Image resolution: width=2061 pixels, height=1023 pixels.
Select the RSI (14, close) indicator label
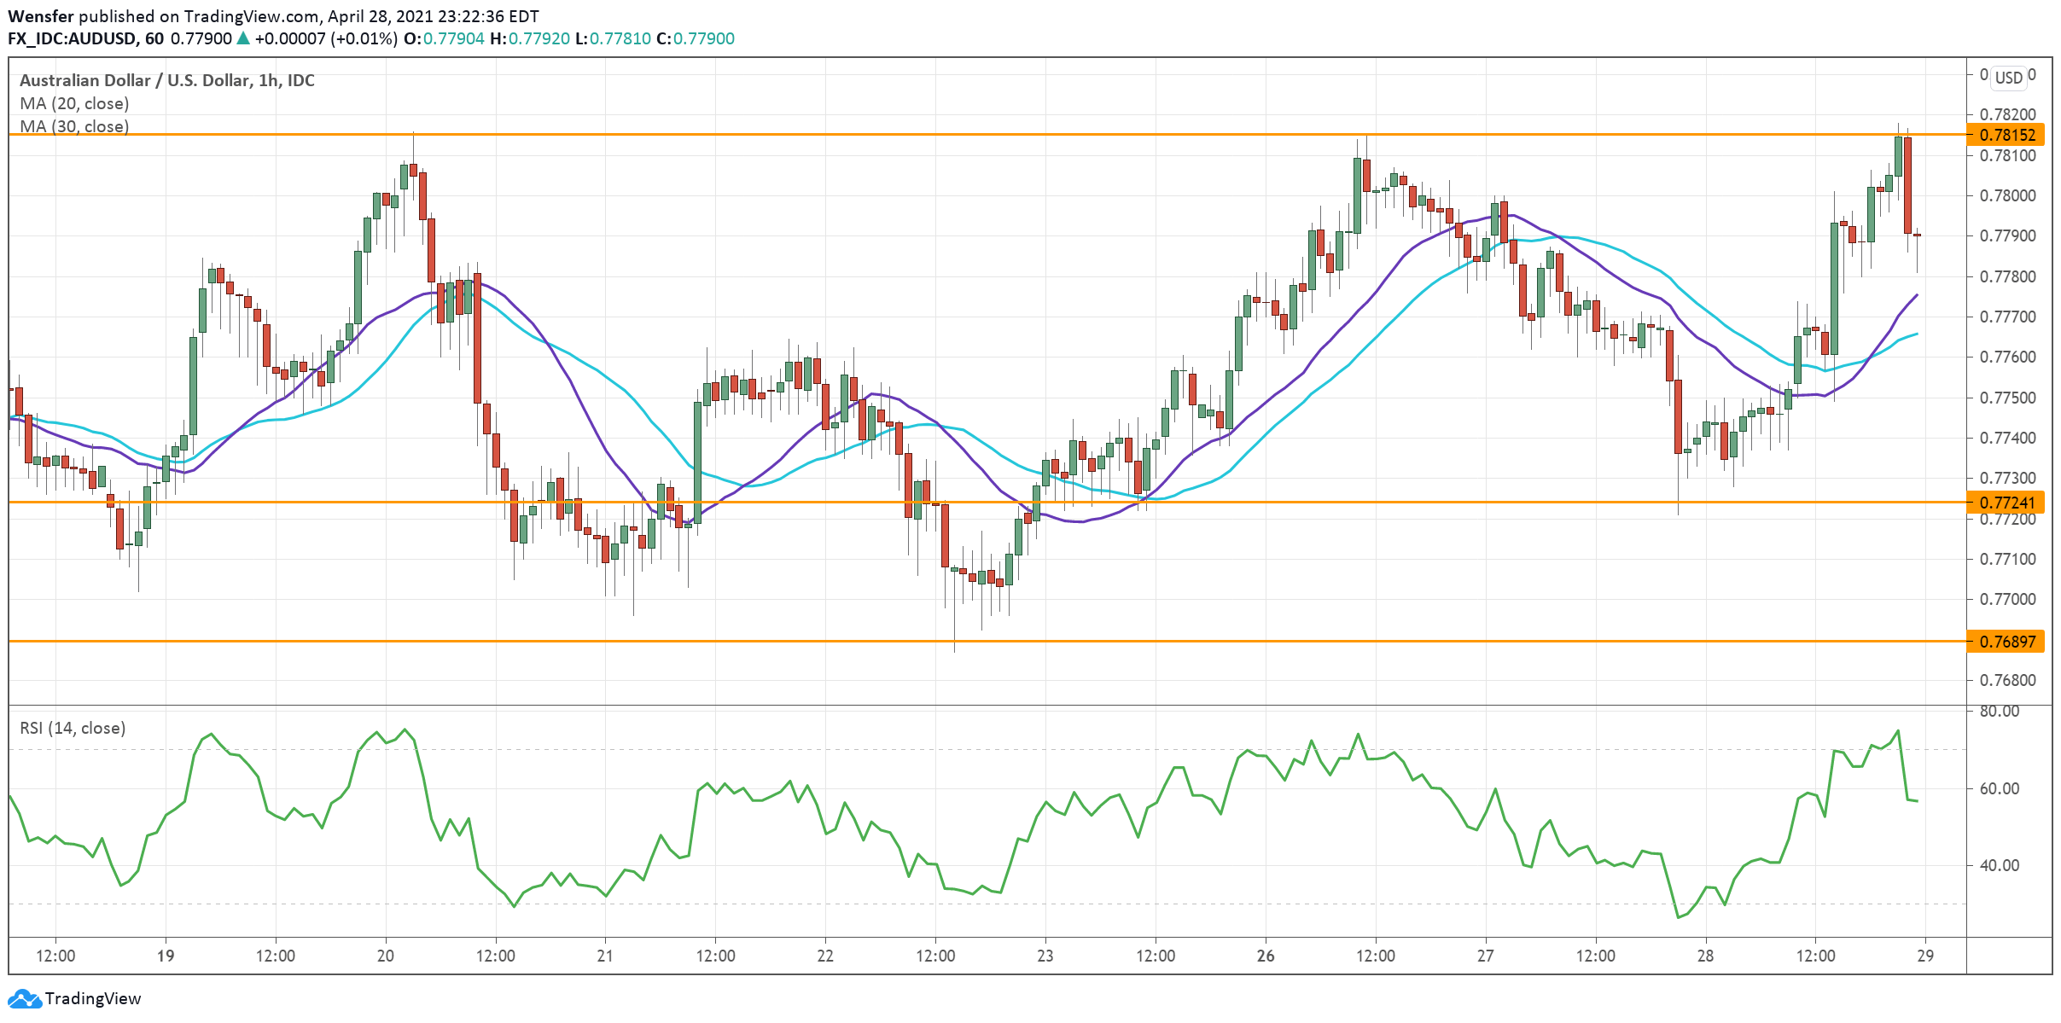(73, 728)
